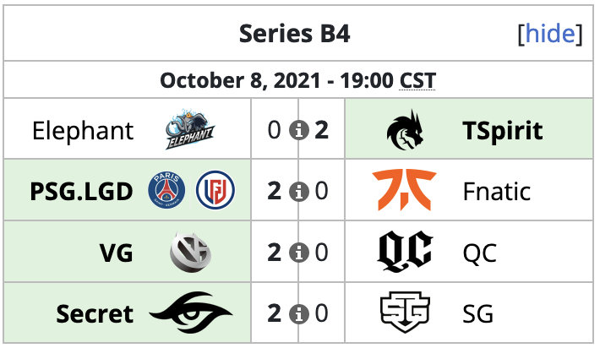600x348 pixels.
Task: Open the PSG.LGD team name link
Action: [81, 192]
